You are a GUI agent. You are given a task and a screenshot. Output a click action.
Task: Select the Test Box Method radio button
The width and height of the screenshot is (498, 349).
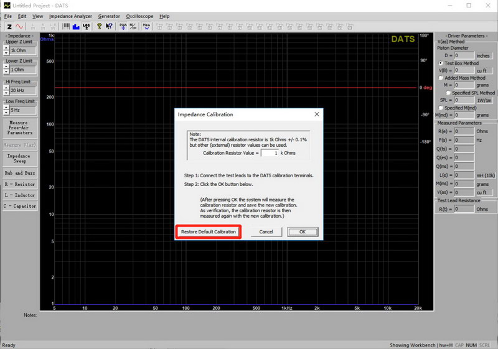click(x=441, y=63)
